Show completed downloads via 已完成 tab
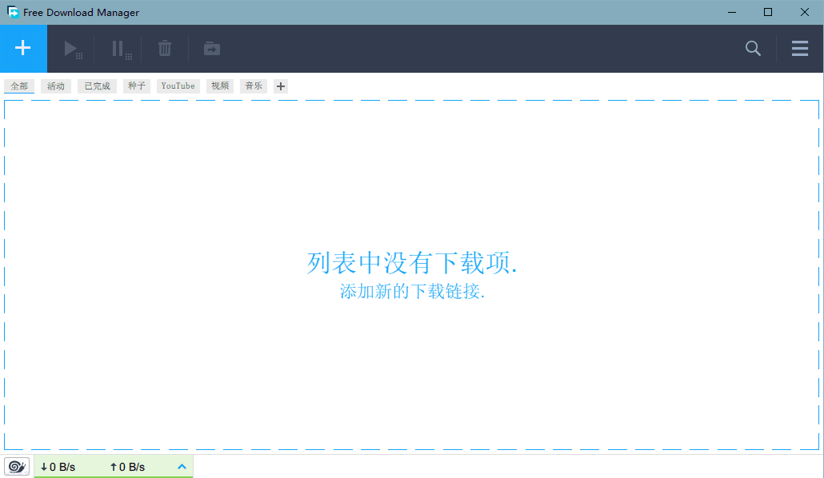 point(96,86)
